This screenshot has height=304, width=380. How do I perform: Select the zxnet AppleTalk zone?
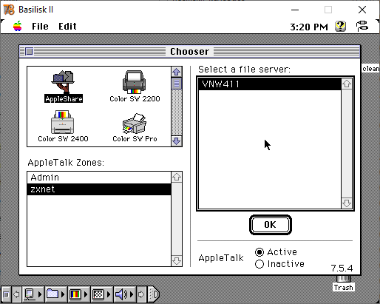click(x=99, y=189)
